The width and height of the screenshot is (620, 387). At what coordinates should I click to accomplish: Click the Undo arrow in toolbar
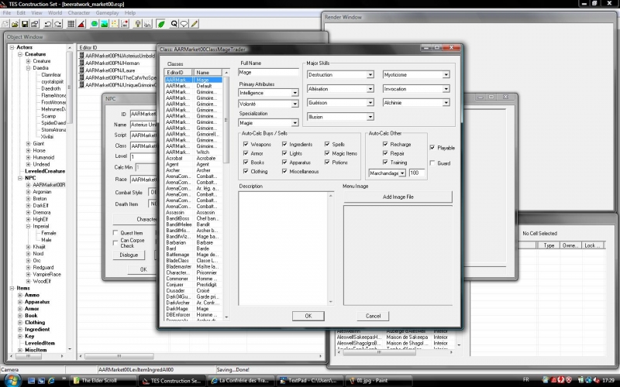[47, 24]
